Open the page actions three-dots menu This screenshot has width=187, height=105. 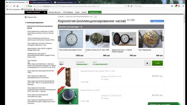coord(125,6)
